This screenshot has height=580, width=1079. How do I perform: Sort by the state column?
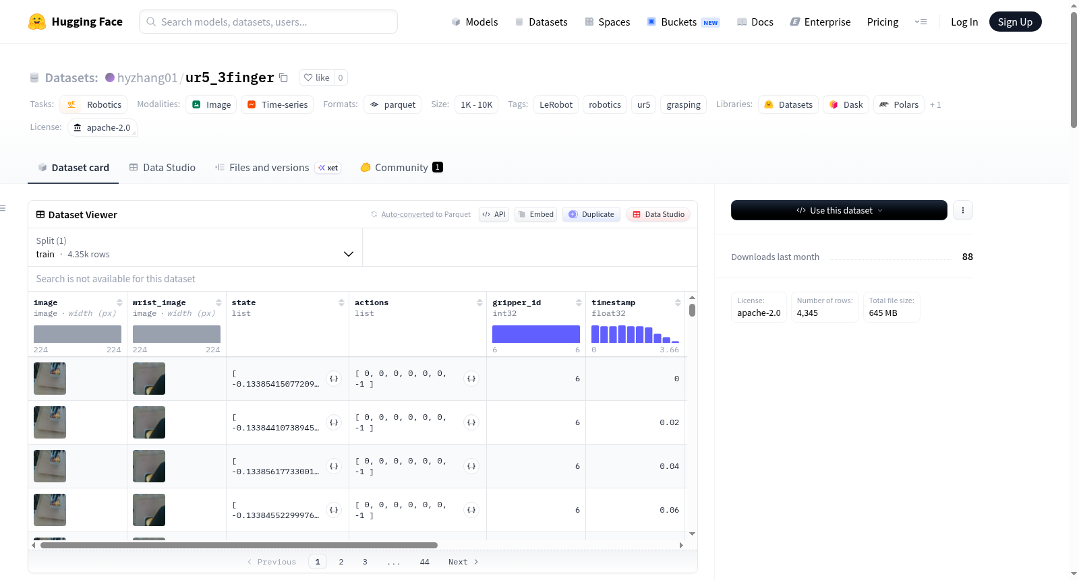(x=341, y=302)
